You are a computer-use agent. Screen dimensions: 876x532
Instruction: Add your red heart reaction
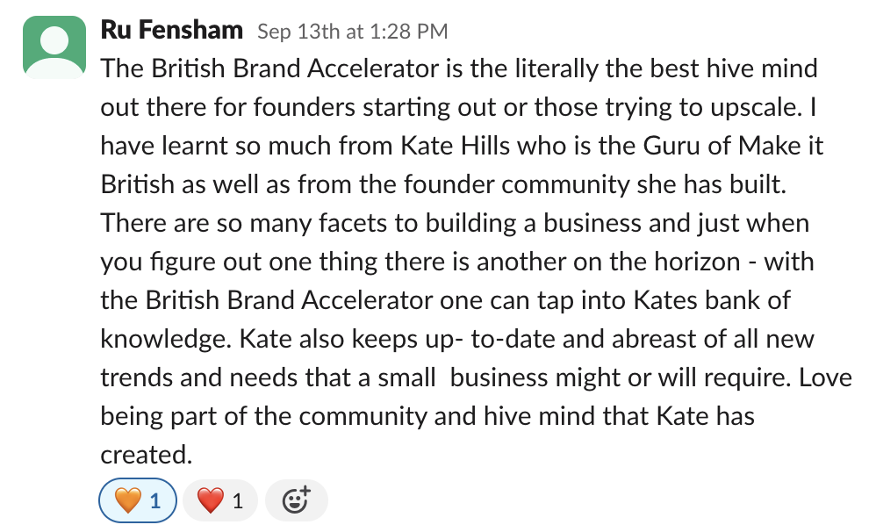pyautogui.click(x=220, y=500)
